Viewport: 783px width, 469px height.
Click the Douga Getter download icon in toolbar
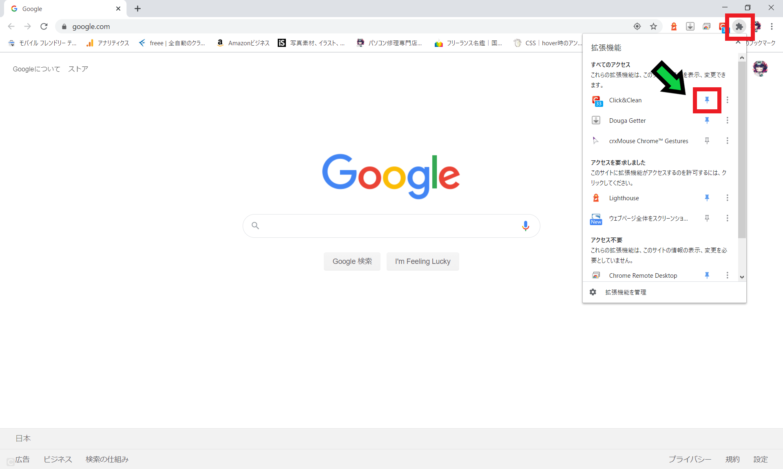pos(690,27)
